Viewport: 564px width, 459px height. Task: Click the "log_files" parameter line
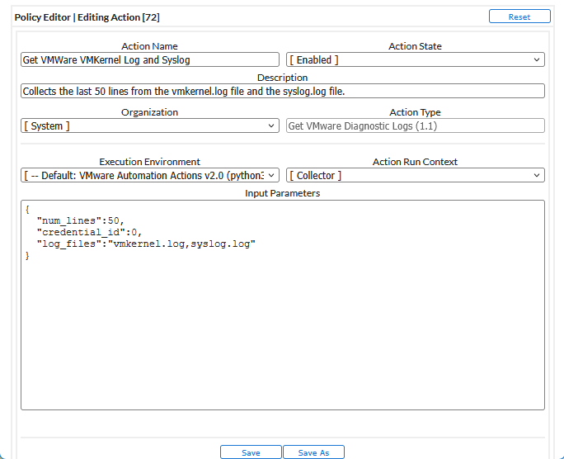click(x=146, y=244)
